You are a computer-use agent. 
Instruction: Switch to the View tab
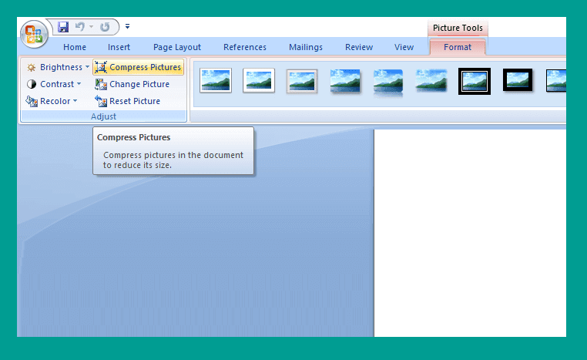(404, 47)
